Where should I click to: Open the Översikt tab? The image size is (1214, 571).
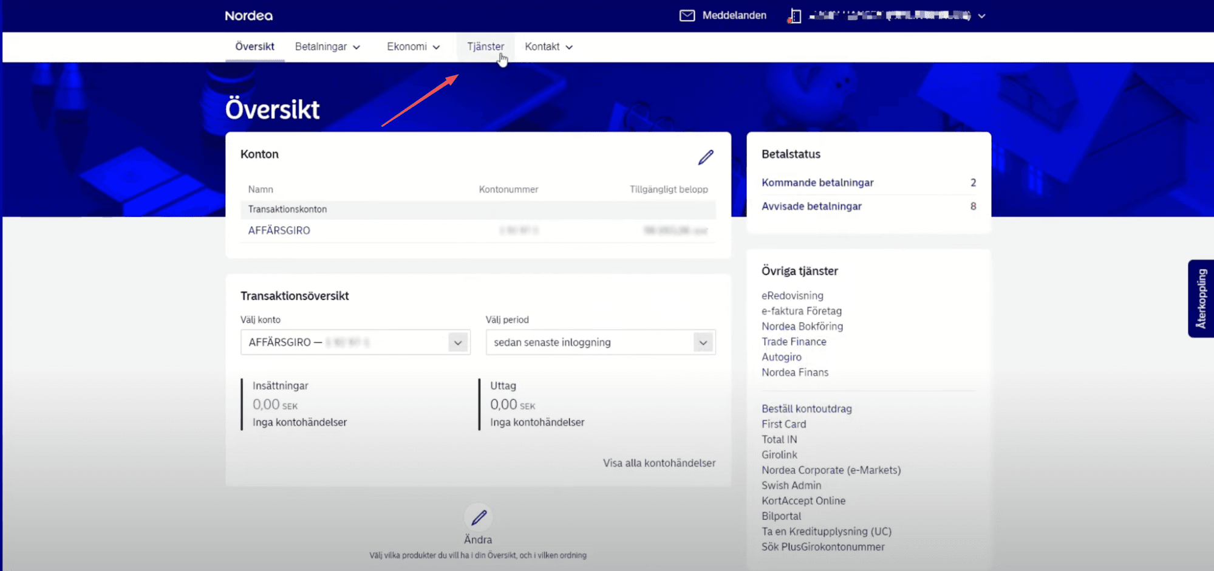(254, 47)
